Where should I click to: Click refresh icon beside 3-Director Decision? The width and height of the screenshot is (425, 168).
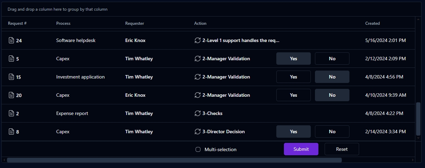click(198, 132)
